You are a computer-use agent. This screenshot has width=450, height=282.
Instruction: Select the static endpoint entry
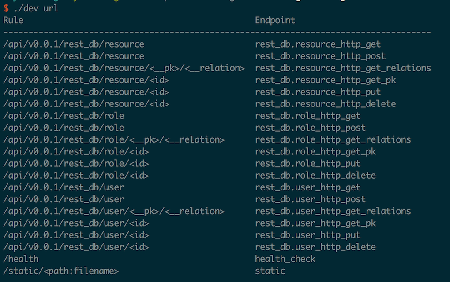266,271
